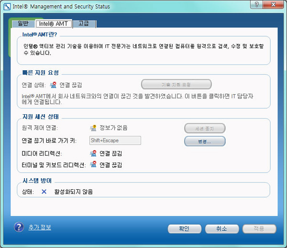Close the Intel Management and Security Status window
The height and width of the screenshot is (248, 287).
[273, 4]
